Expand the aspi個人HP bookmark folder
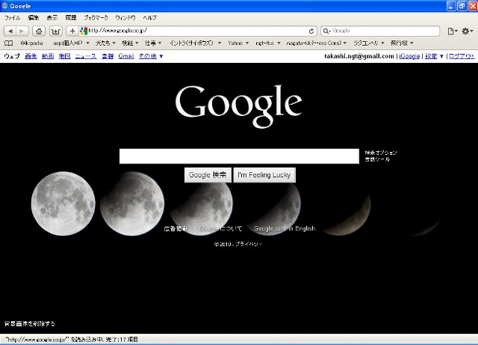Screen dimensions: 478x345 pos(71,43)
